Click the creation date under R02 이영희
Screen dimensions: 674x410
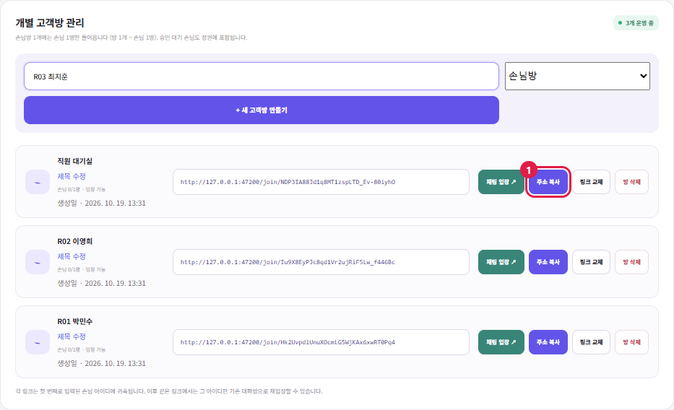point(101,284)
